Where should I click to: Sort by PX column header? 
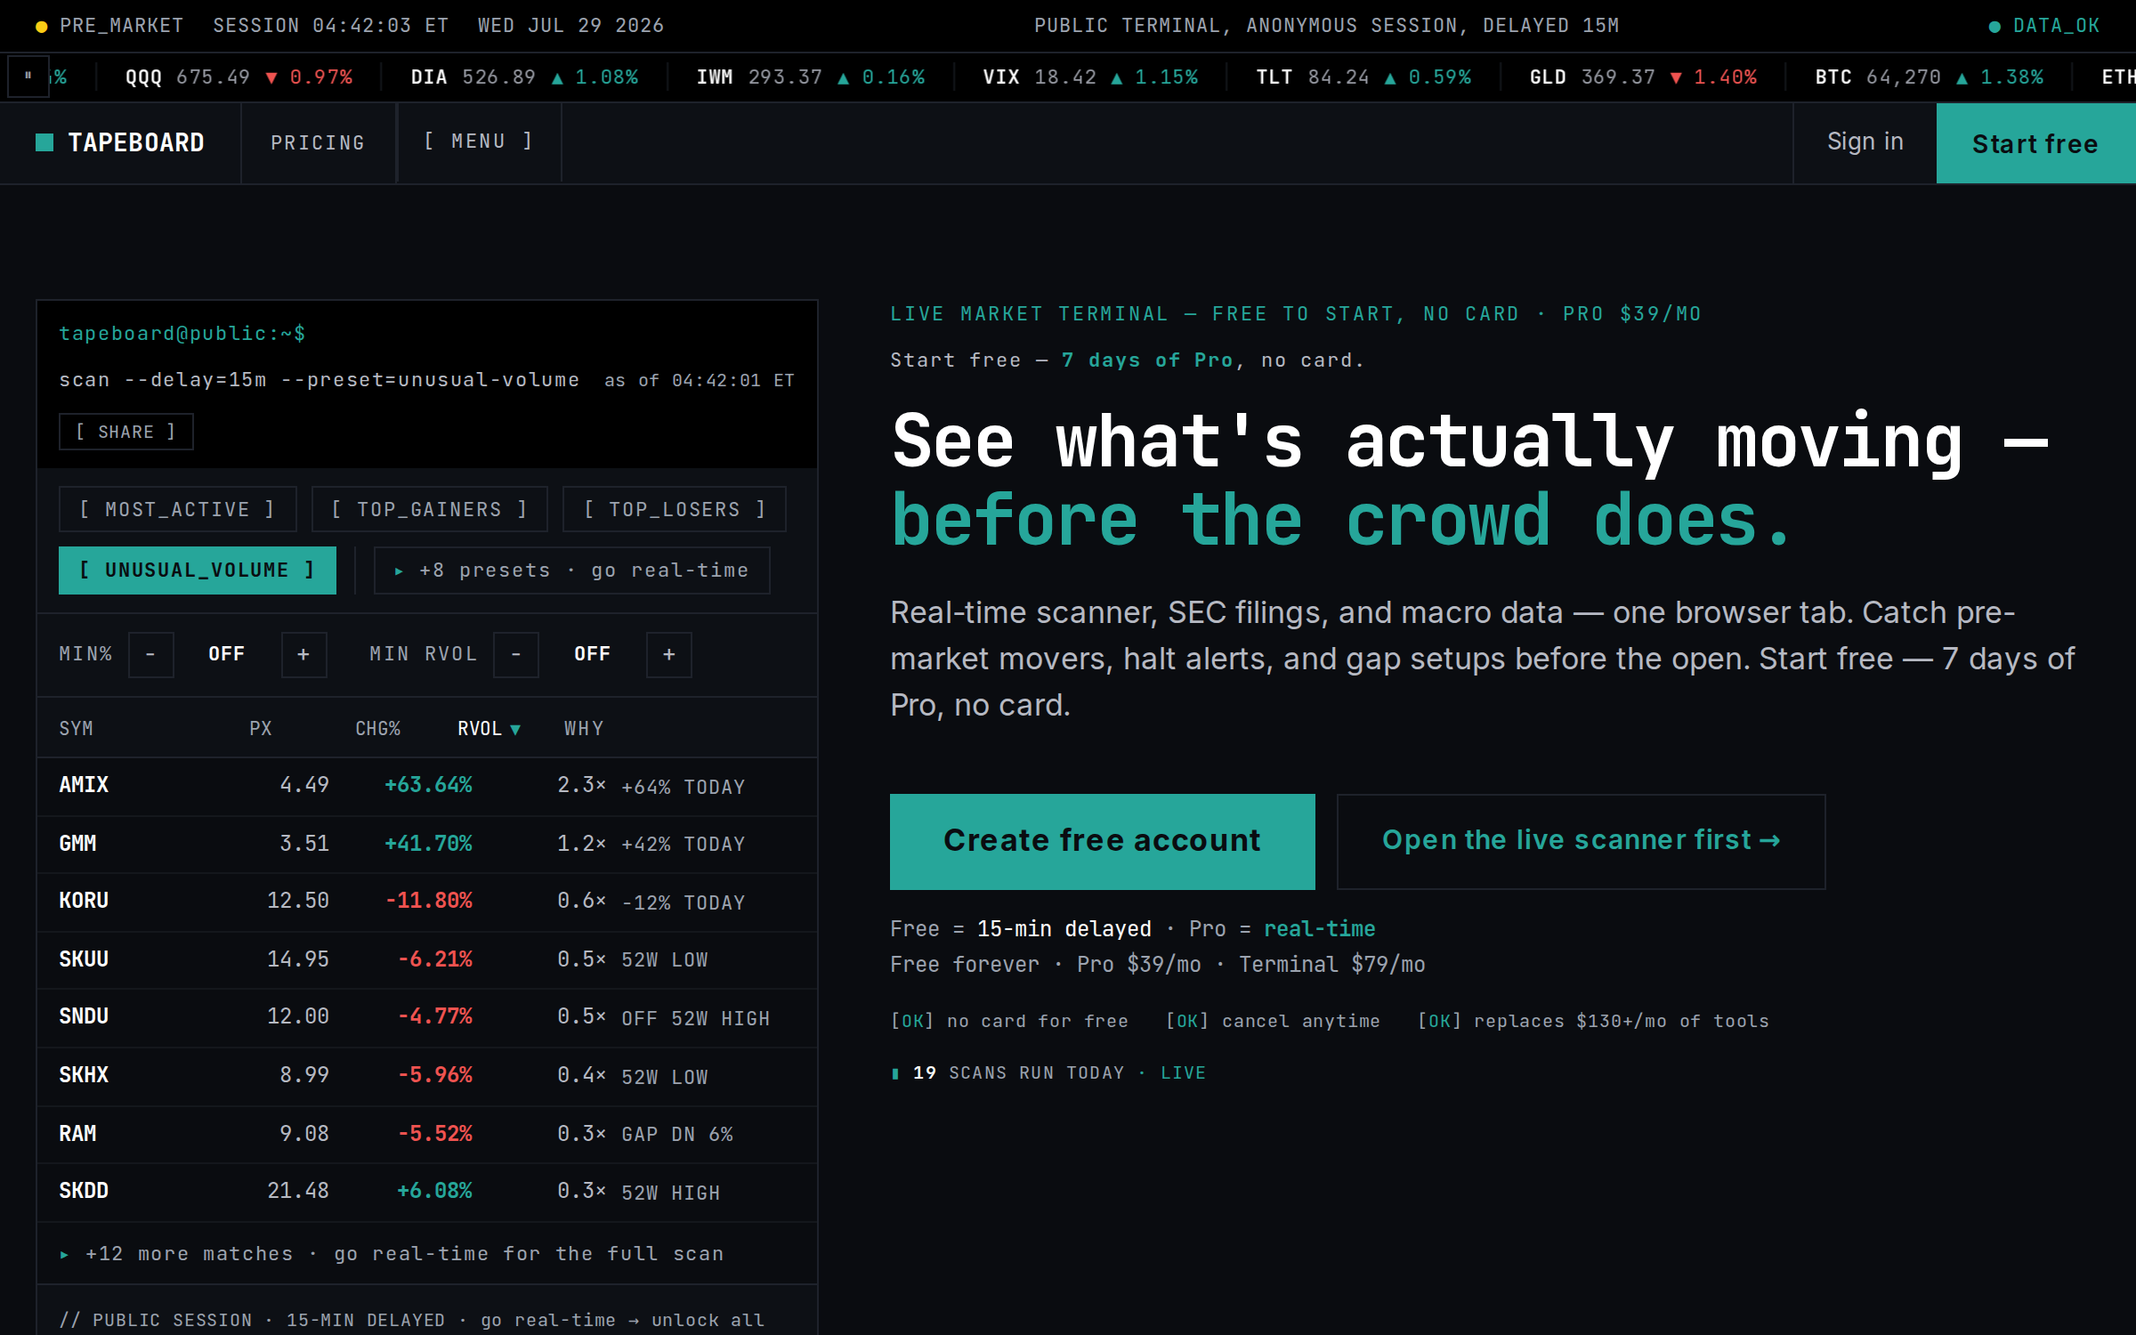260,729
